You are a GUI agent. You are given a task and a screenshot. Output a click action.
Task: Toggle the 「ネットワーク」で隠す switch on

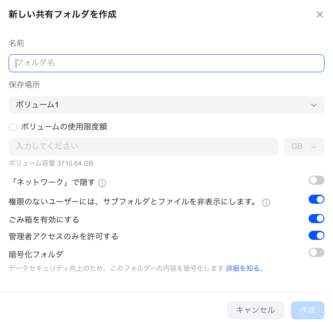click(x=316, y=180)
